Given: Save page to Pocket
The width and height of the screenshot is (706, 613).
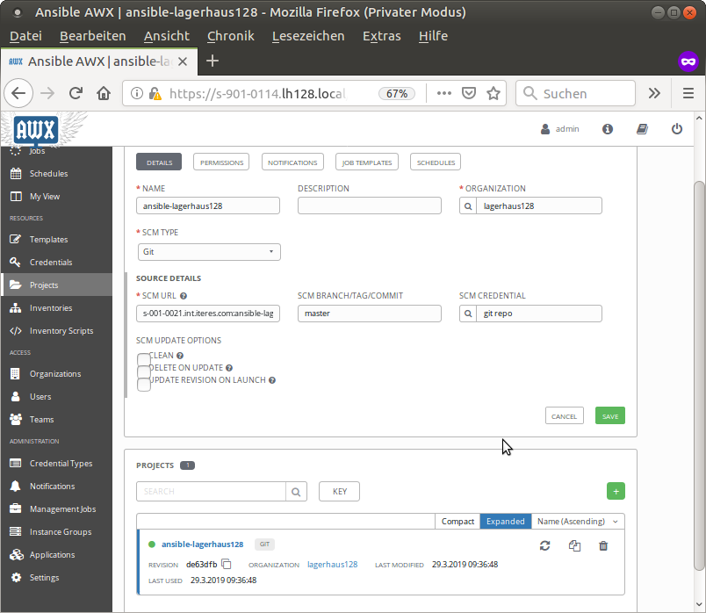Looking at the screenshot, I should (x=469, y=93).
